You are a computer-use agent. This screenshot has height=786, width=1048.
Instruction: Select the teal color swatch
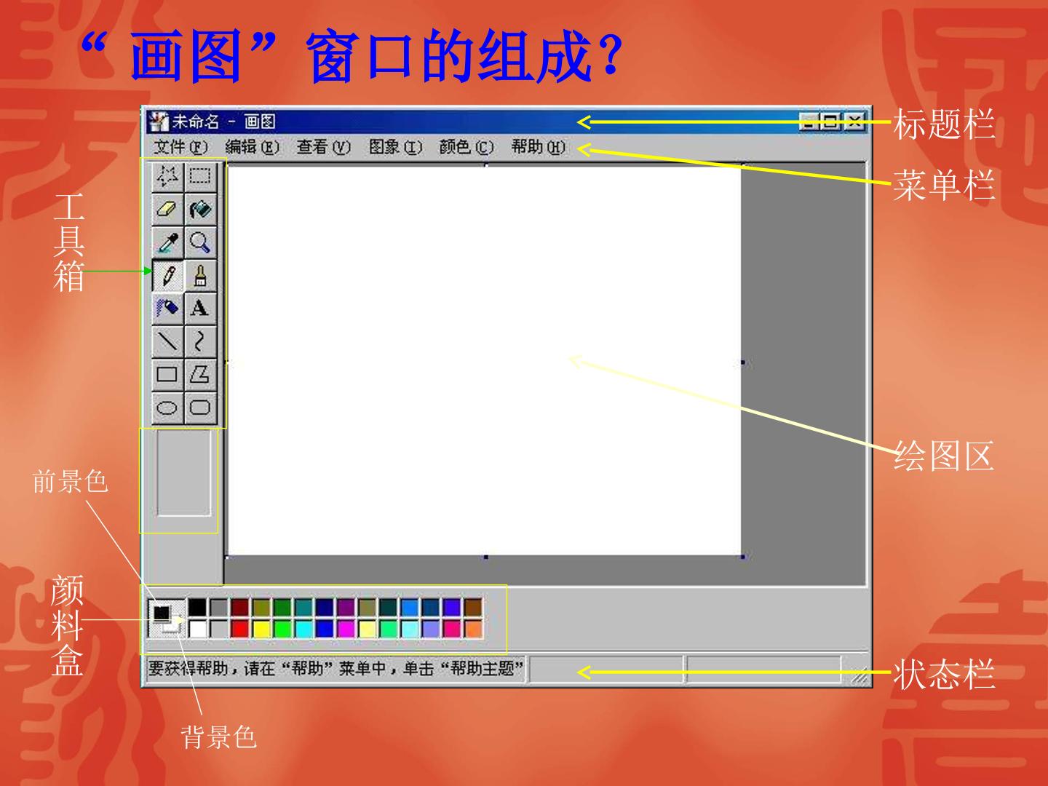[303, 607]
